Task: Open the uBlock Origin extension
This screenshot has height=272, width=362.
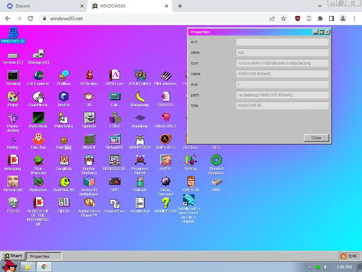Action: coord(298,18)
